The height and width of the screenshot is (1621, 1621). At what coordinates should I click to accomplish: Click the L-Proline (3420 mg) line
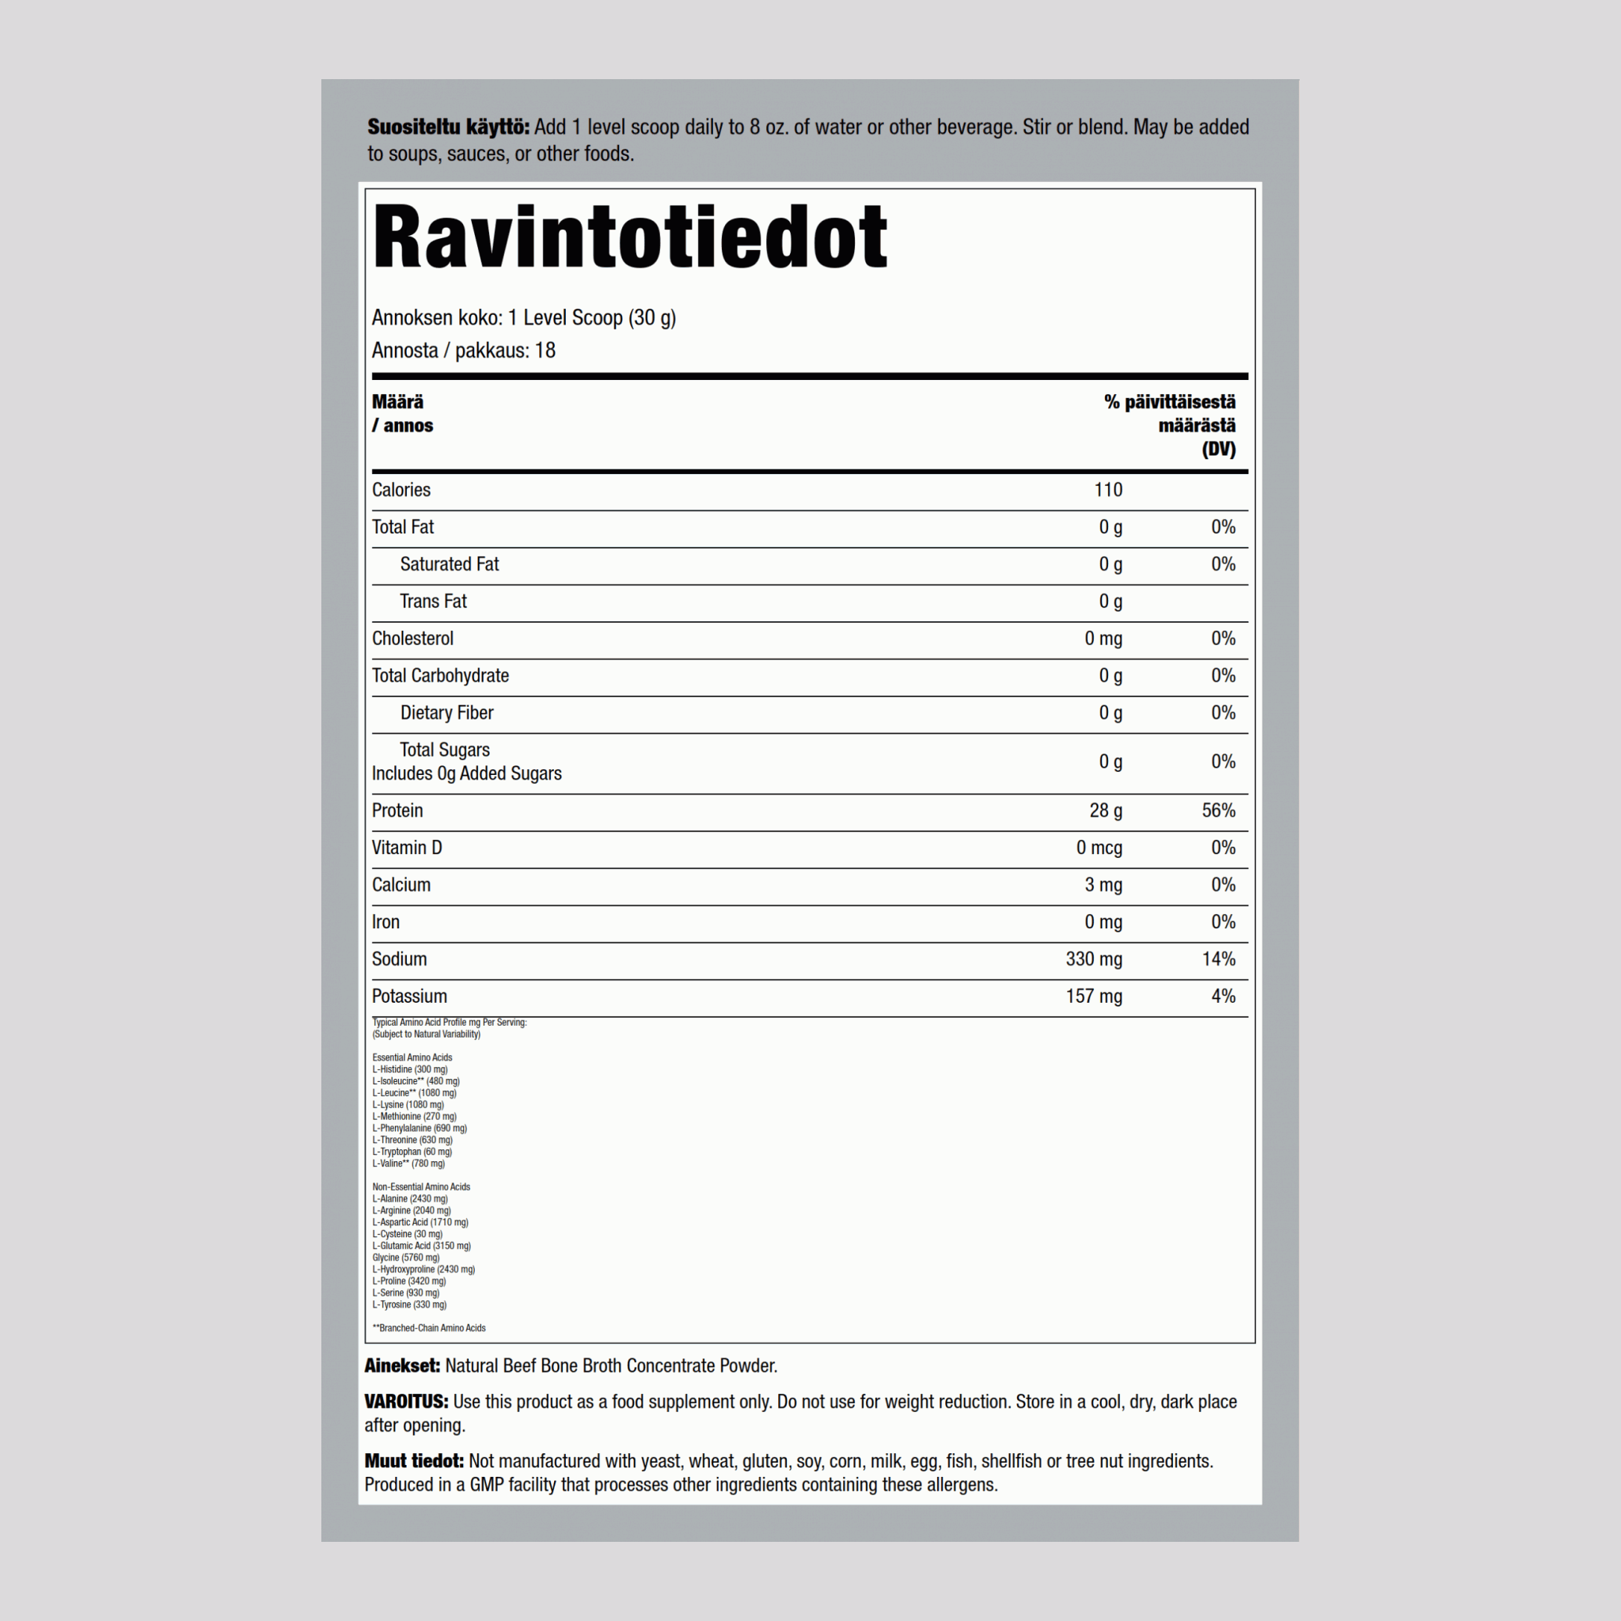(x=409, y=1281)
